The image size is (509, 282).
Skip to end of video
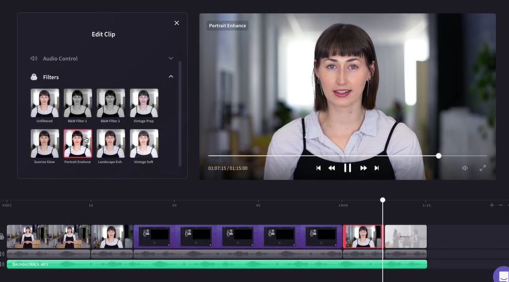tap(377, 168)
